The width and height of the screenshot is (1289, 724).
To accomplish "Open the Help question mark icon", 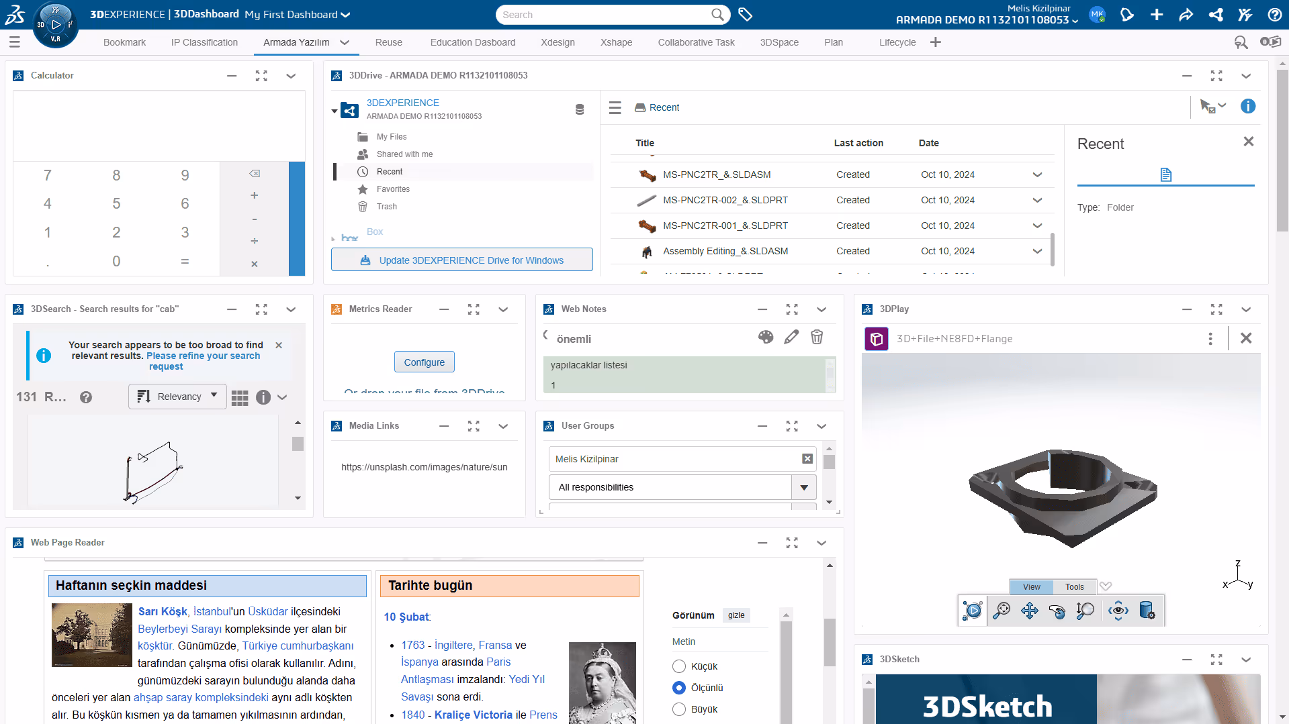I will pos(1274,14).
